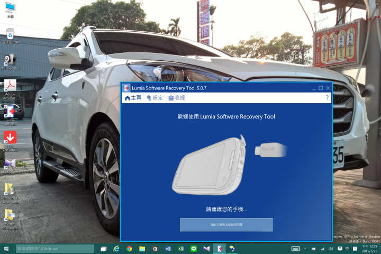Select the Free YouTube downloader desktop shortcut

(10, 141)
